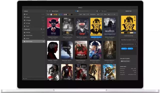Screen dimensions: 160x93
Task: Click the Movie Poster breadcrumb title
Action: [x=55, y=11]
